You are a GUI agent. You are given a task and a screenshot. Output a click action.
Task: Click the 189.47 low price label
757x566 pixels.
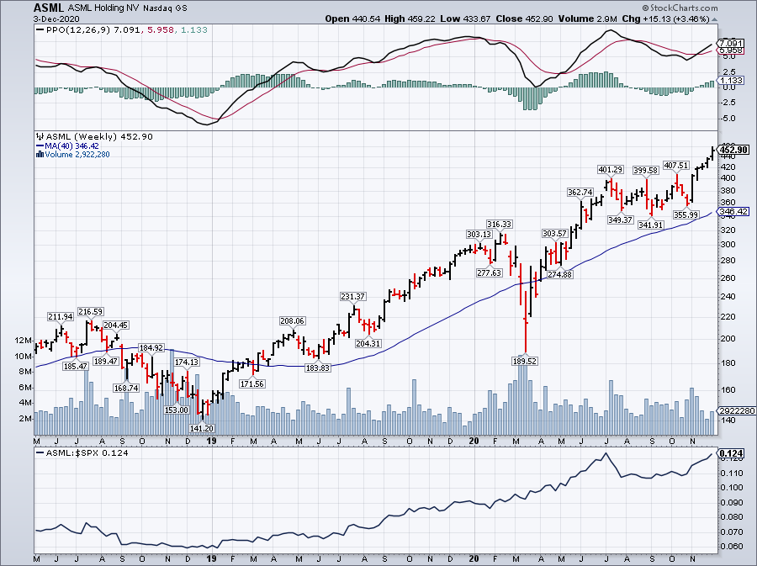(x=106, y=361)
